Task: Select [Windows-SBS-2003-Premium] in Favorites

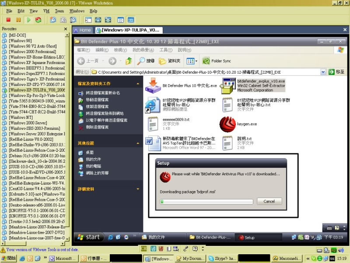Action: (35, 128)
